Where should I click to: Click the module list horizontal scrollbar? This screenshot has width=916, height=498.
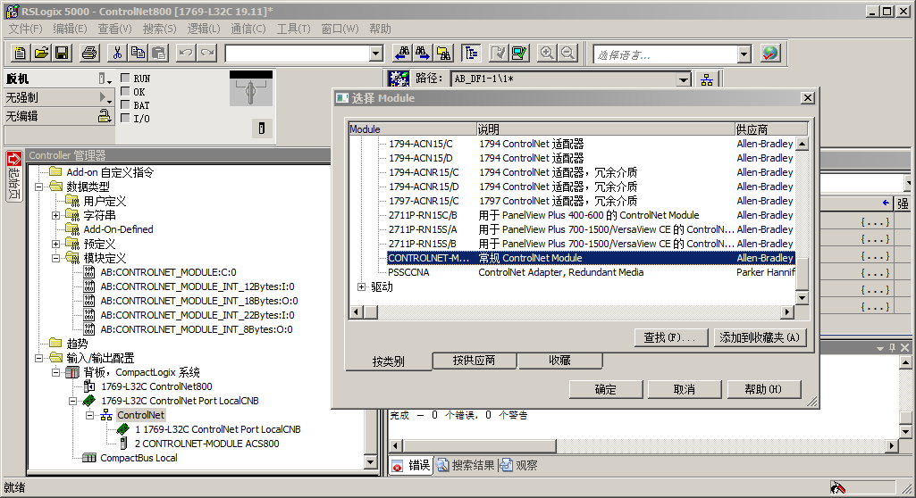click(x=572, y=311)
